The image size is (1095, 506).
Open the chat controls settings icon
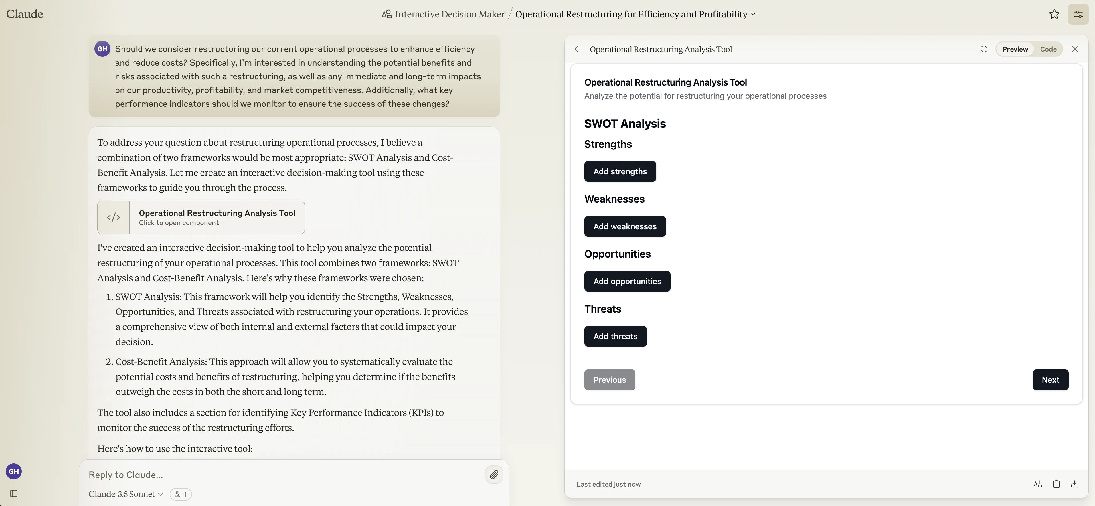pos(1078,14)
